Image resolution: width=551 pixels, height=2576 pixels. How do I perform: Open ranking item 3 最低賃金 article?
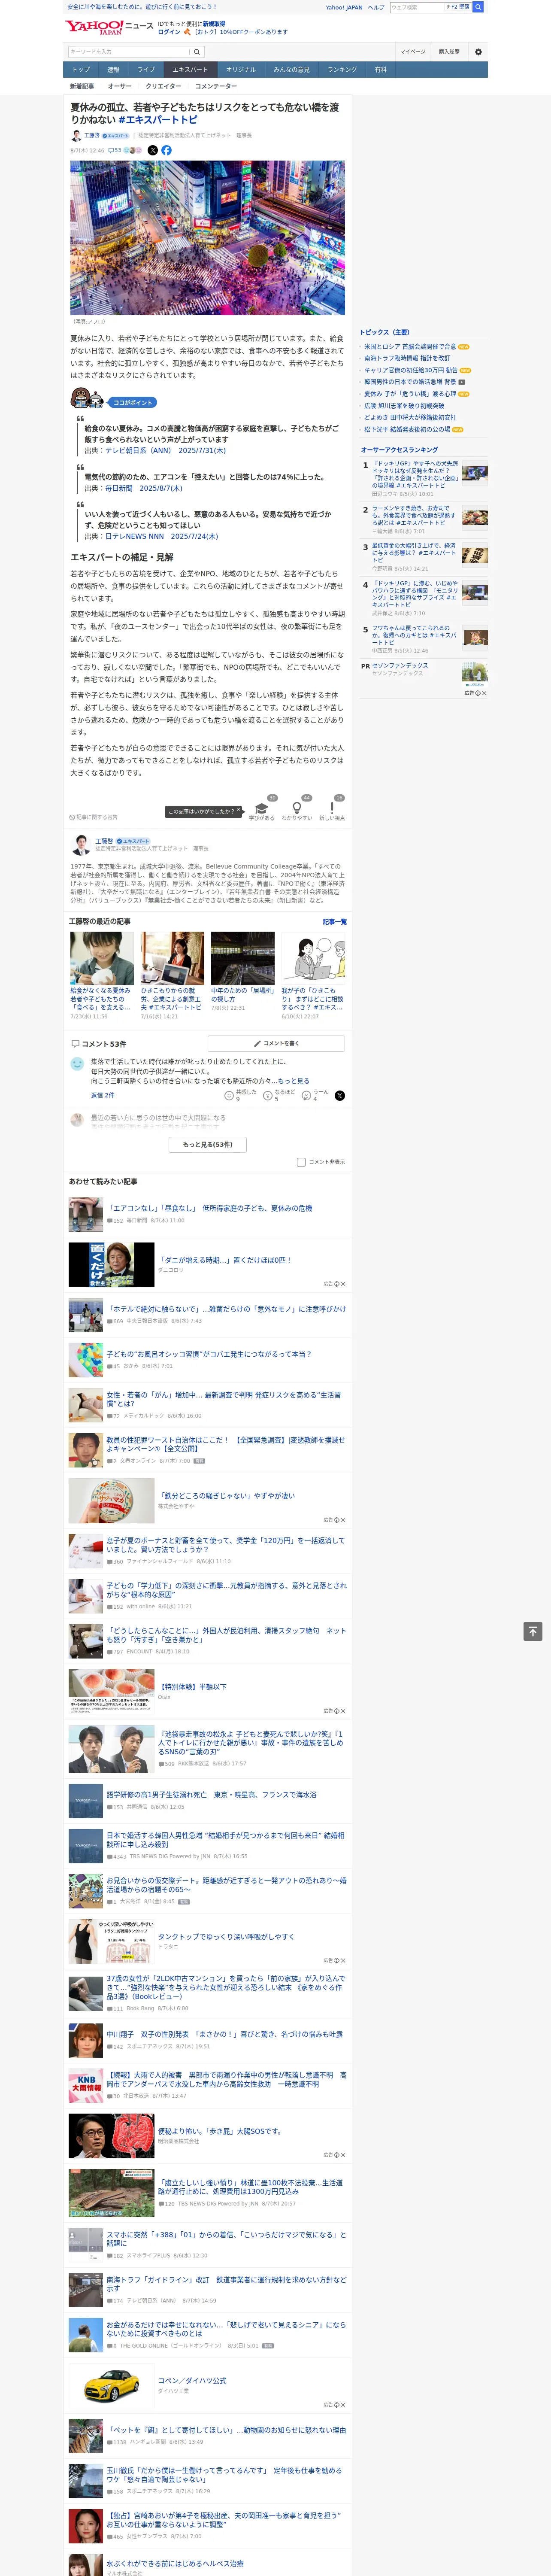coord(414,553)
